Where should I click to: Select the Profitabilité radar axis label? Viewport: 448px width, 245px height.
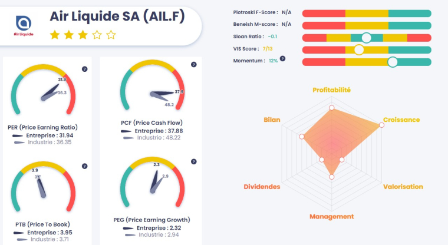[x=331, y=90]
